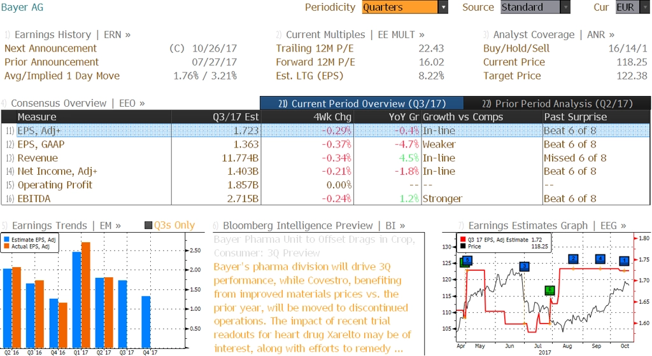The height and width of the screenshot is (356, 652).
Task: Click the orange Q1'17 actual EPS bar
Action: pyautogui.click(x=86, y=295)
